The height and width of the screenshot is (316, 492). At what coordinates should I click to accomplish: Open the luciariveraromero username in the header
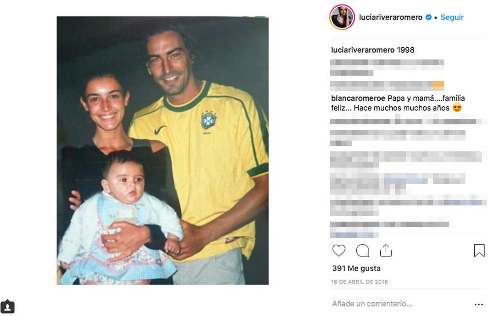click(x=391, y=17)
